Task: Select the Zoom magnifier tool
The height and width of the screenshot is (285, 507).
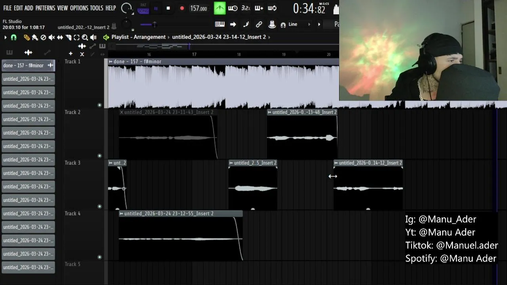Action: tap(85, 37)
